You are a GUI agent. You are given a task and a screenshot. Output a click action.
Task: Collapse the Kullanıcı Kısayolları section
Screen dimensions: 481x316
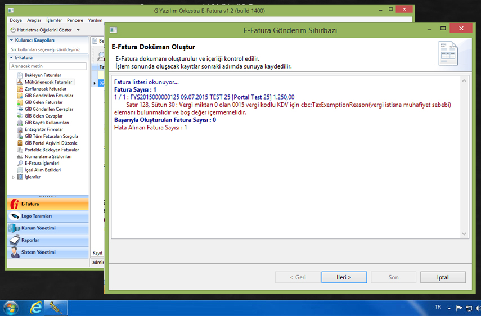[11, 40]
